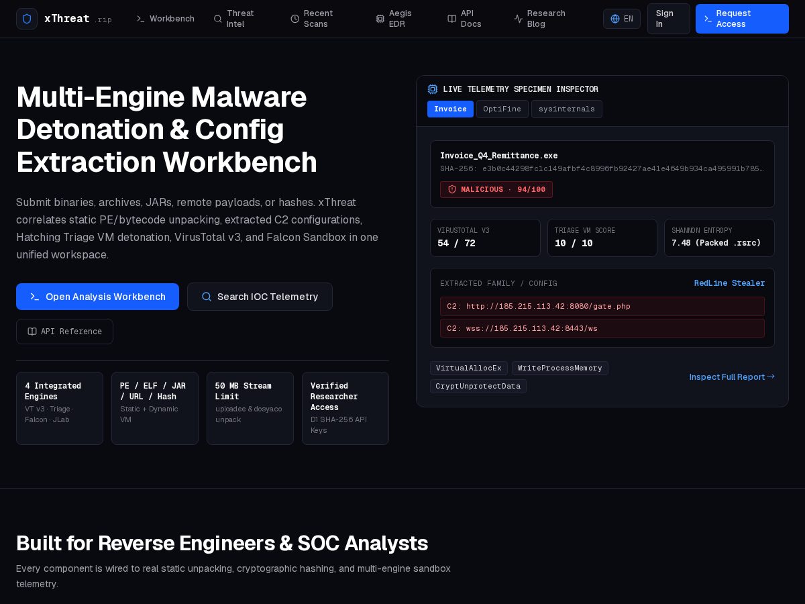Click the WriteProcessMemory API tag
Screen dimensions: 805x604
click(560, 368)
